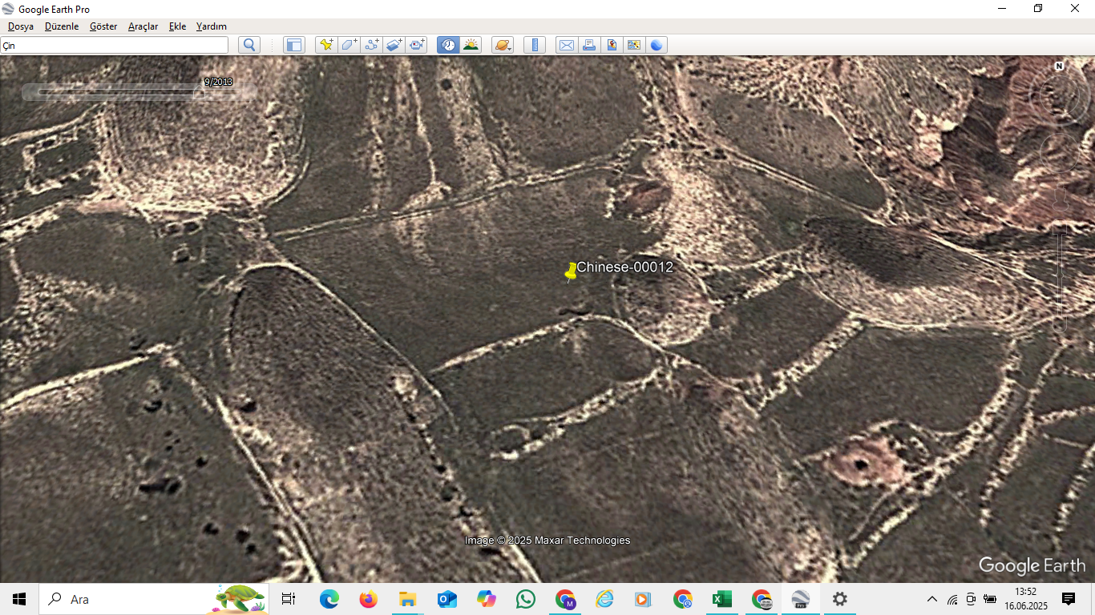Open Internet Explorer from the taskbar
1095x615 pixels.
coord(604,599)
